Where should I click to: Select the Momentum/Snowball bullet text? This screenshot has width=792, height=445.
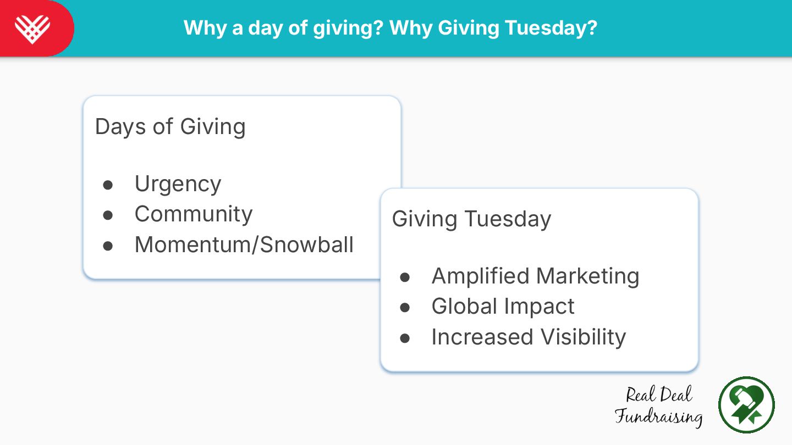pyautogui.click(x=244, y=244)
